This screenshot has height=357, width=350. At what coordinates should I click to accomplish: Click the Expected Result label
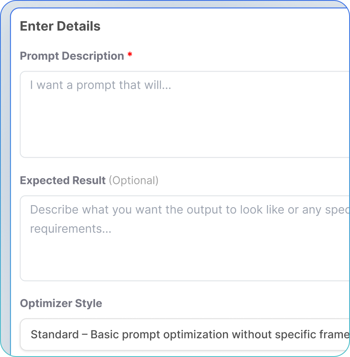(x=62, y=180)
